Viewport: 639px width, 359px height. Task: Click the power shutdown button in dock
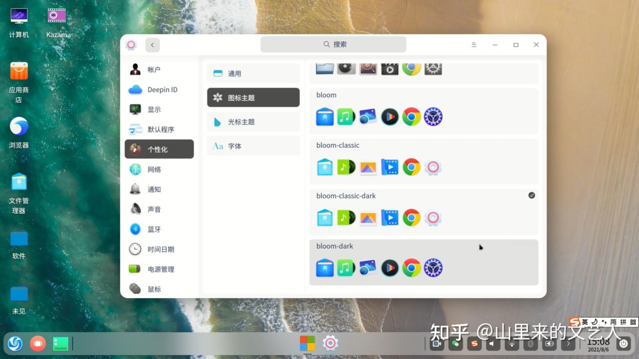(623, 343)
